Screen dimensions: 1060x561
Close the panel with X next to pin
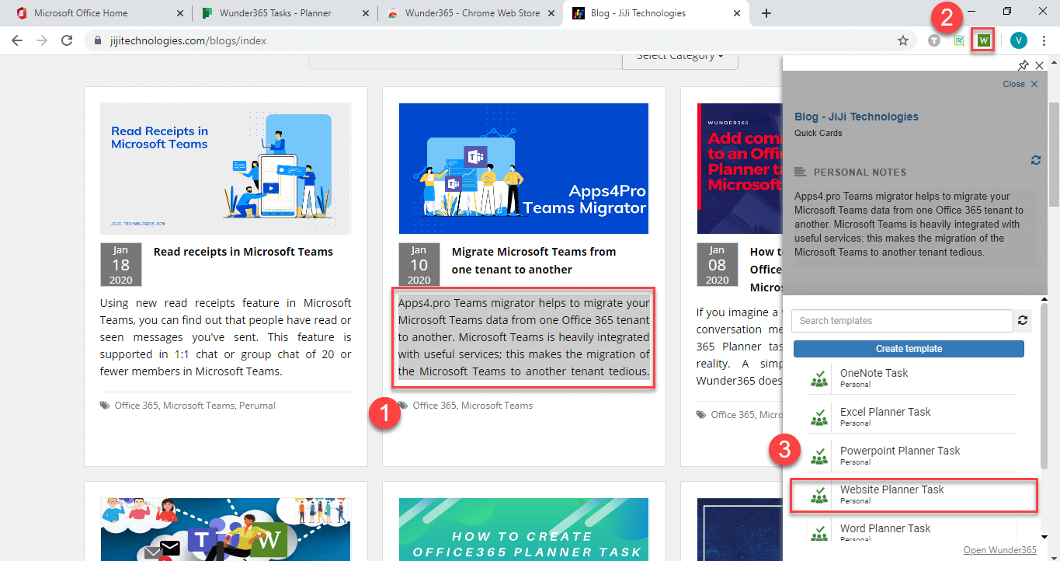(1040, 66)
